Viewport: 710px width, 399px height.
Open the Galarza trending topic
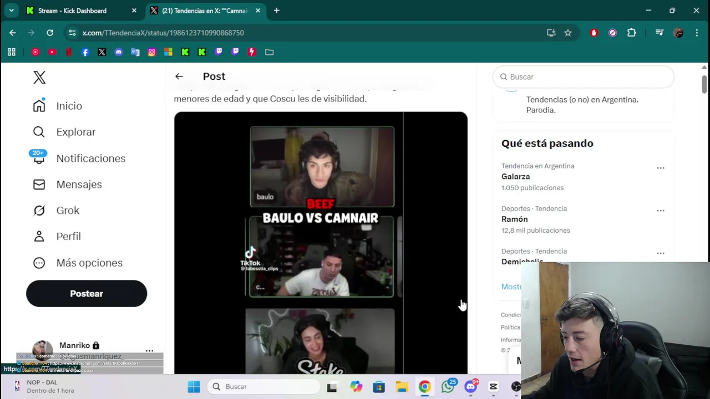[x=515, y=177]
